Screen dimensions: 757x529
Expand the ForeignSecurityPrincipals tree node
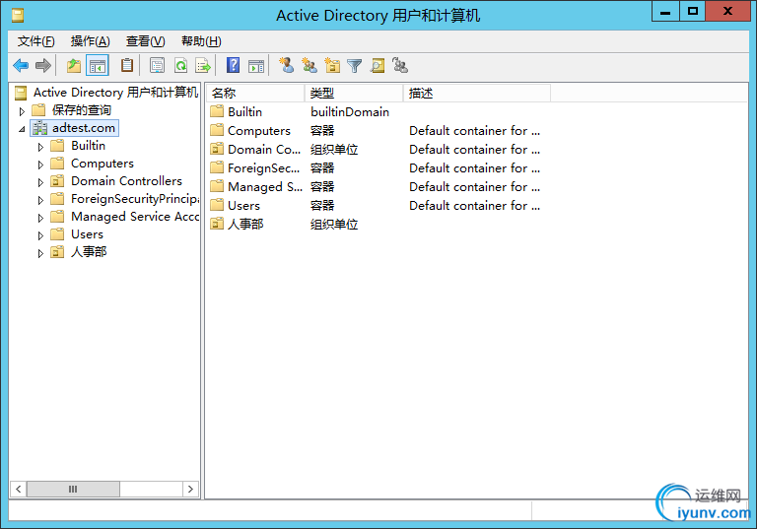(40, 200)
